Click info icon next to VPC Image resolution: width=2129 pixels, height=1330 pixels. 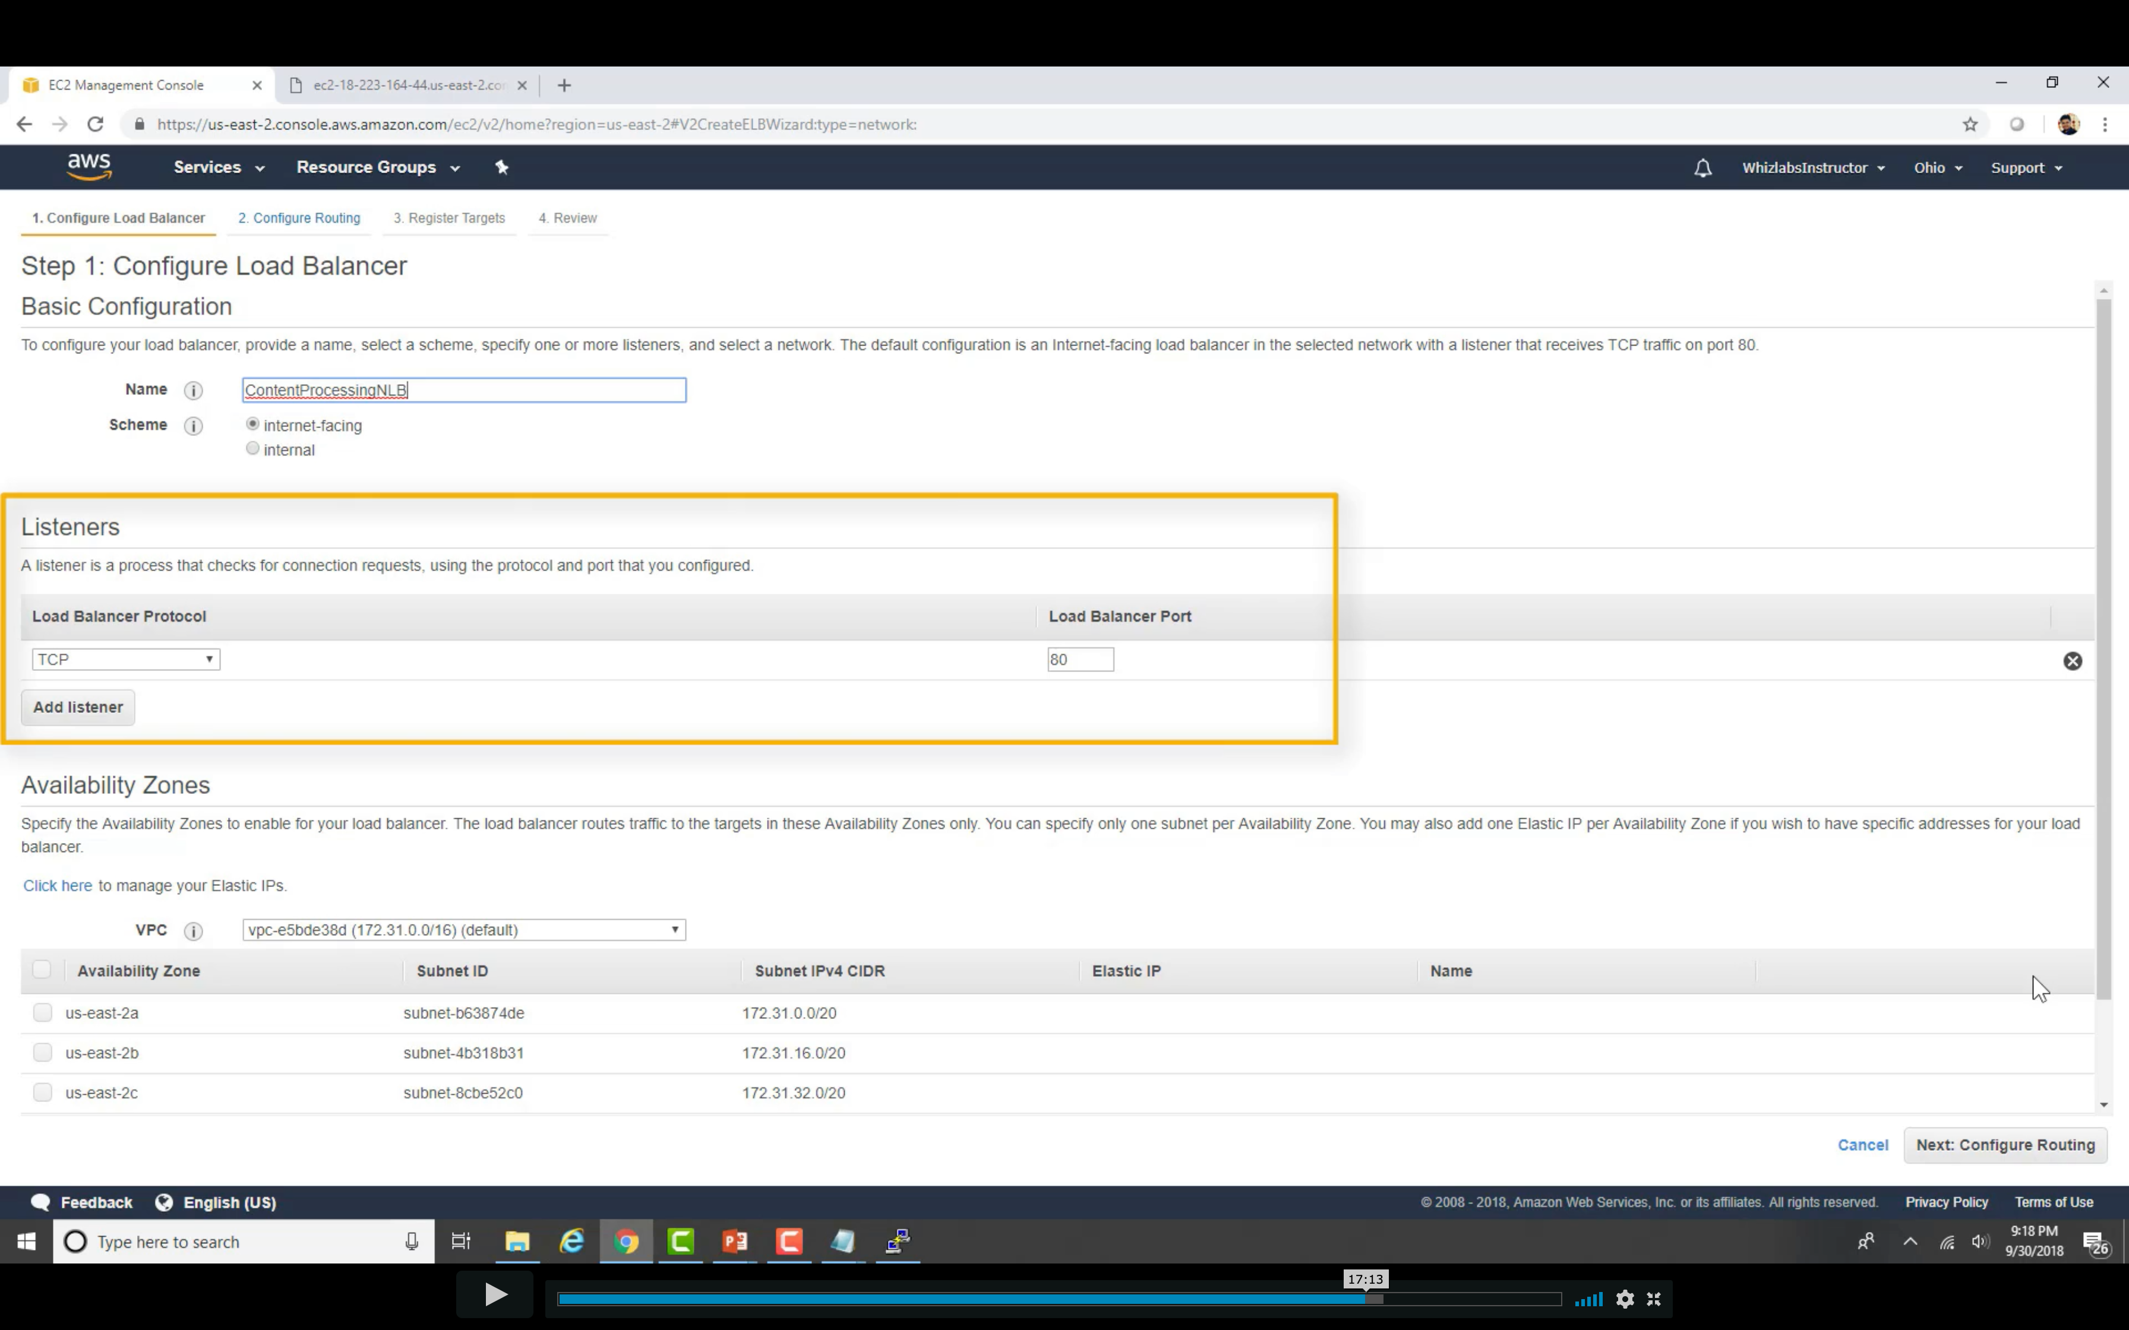tap(194, 930)
